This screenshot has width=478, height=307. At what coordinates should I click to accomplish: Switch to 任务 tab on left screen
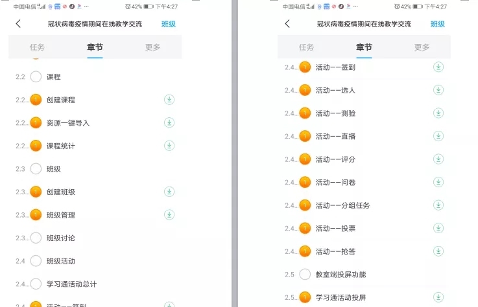pyautogui.click(x=37, y=47)
